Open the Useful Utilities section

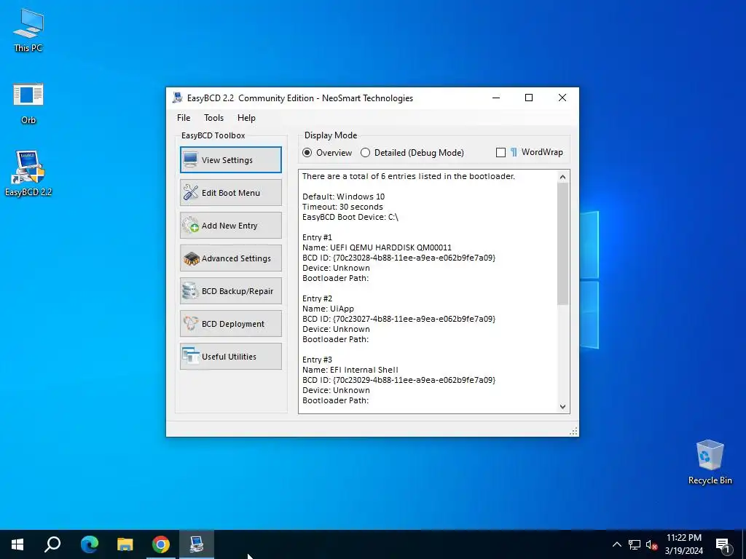(x=231, y=357)
